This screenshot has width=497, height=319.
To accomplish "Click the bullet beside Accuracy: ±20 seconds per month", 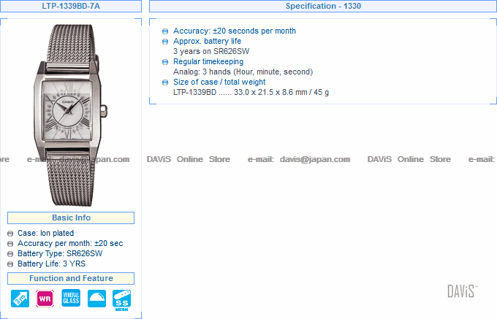I will click(x=165, y=31).
